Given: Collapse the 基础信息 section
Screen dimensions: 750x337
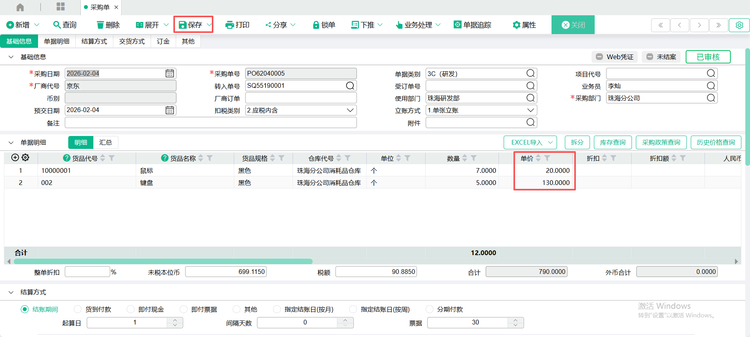Looking at the screenshot, I should coord(11,57).
